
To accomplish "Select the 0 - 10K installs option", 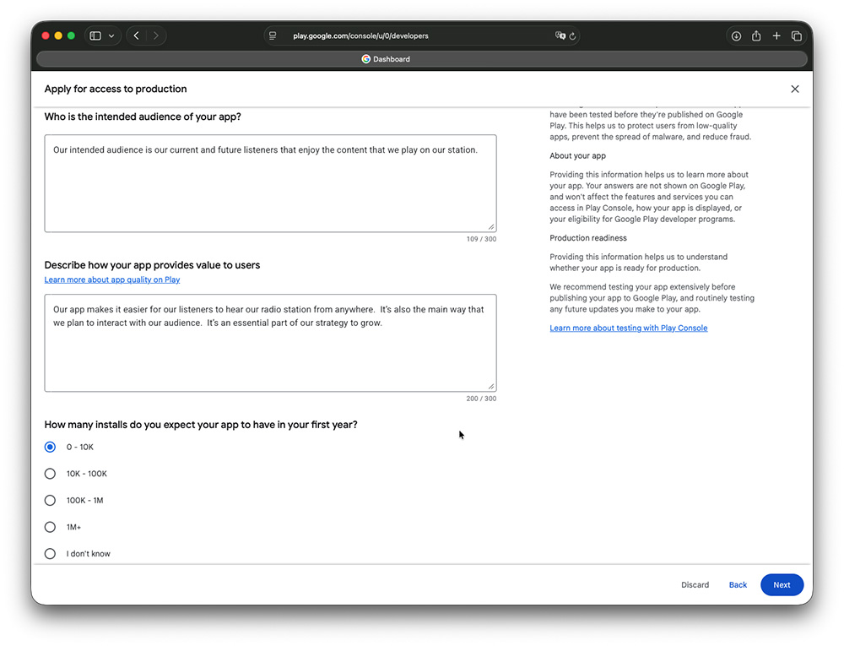I will point(50,447).
